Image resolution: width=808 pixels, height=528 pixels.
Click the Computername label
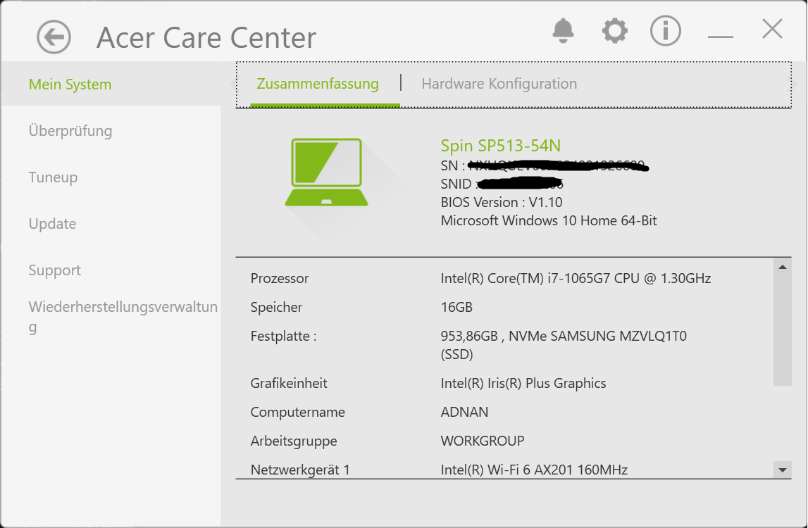297,412
